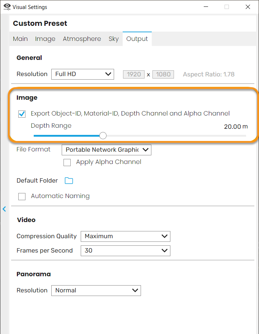
Task: Switch to the Sky tab
Action: pos(113,39)
